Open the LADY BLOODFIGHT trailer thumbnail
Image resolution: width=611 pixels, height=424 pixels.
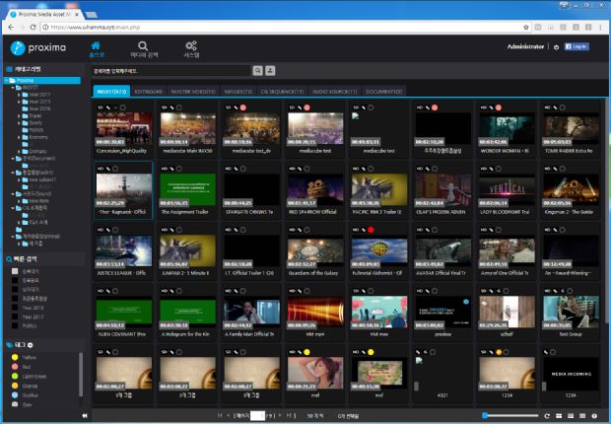pos(507,190)
